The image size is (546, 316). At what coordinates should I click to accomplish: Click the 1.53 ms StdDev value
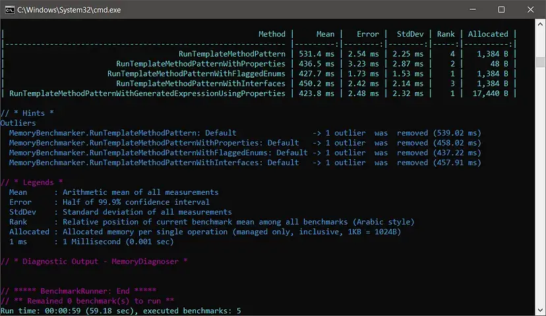pos(408,74)
